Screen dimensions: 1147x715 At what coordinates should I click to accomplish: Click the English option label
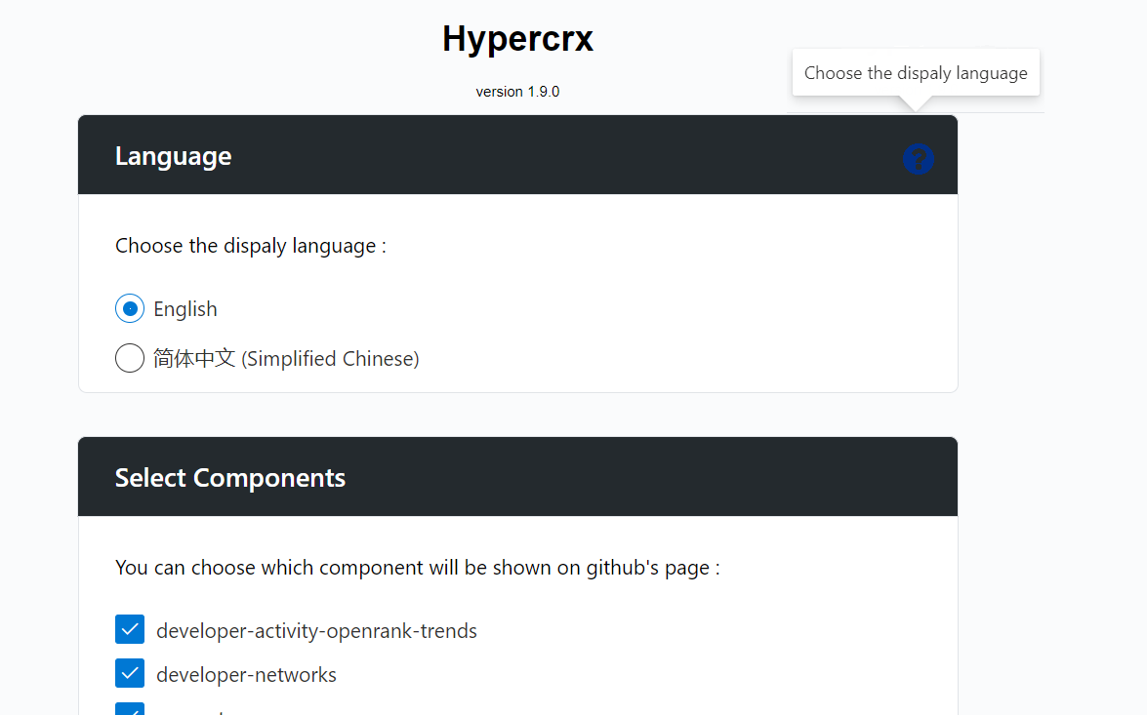(x=184, y=308)
